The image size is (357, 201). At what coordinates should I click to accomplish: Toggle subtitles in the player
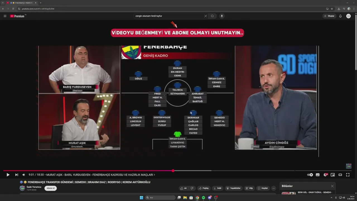tap(318, 175)
